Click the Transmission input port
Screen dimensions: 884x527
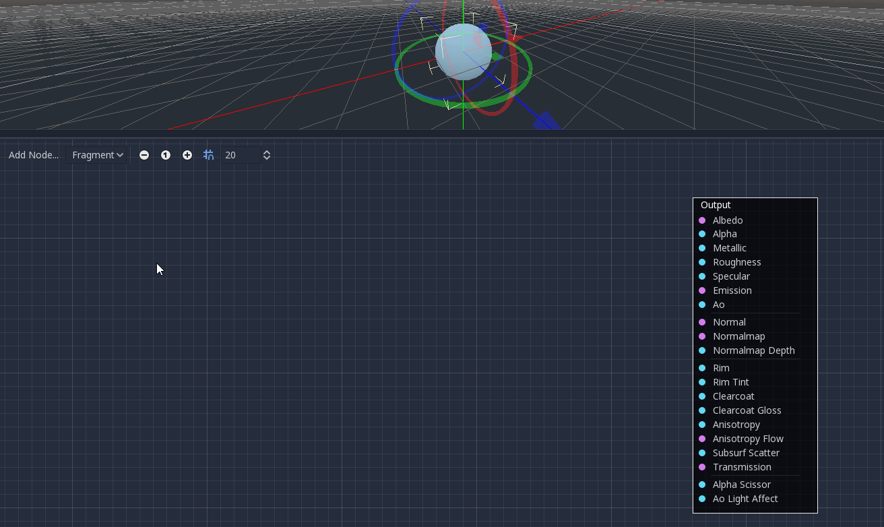coord(702,467)
